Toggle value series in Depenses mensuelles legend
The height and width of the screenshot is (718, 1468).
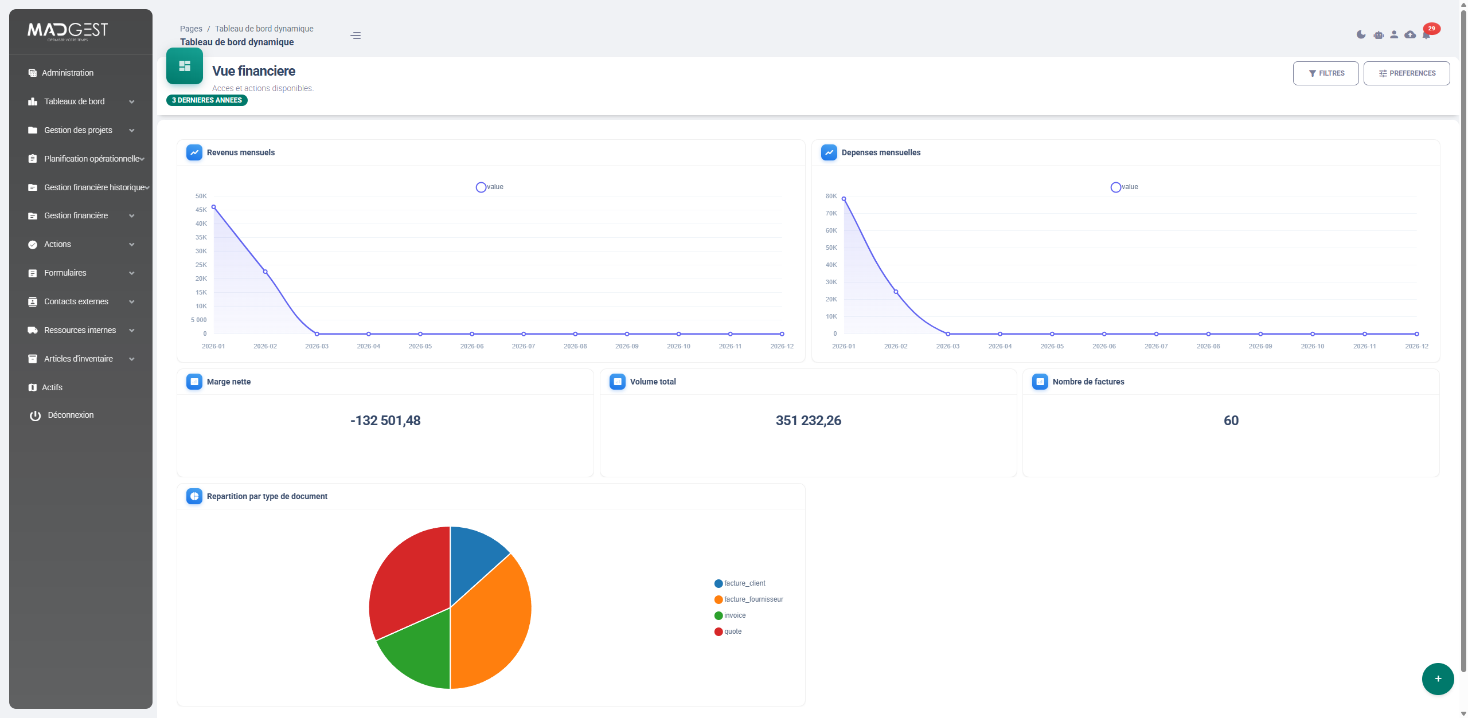[x=1124, y=187]
